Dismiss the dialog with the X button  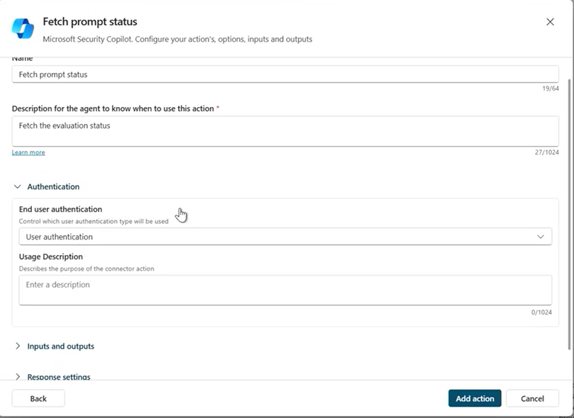pos(551,21)
